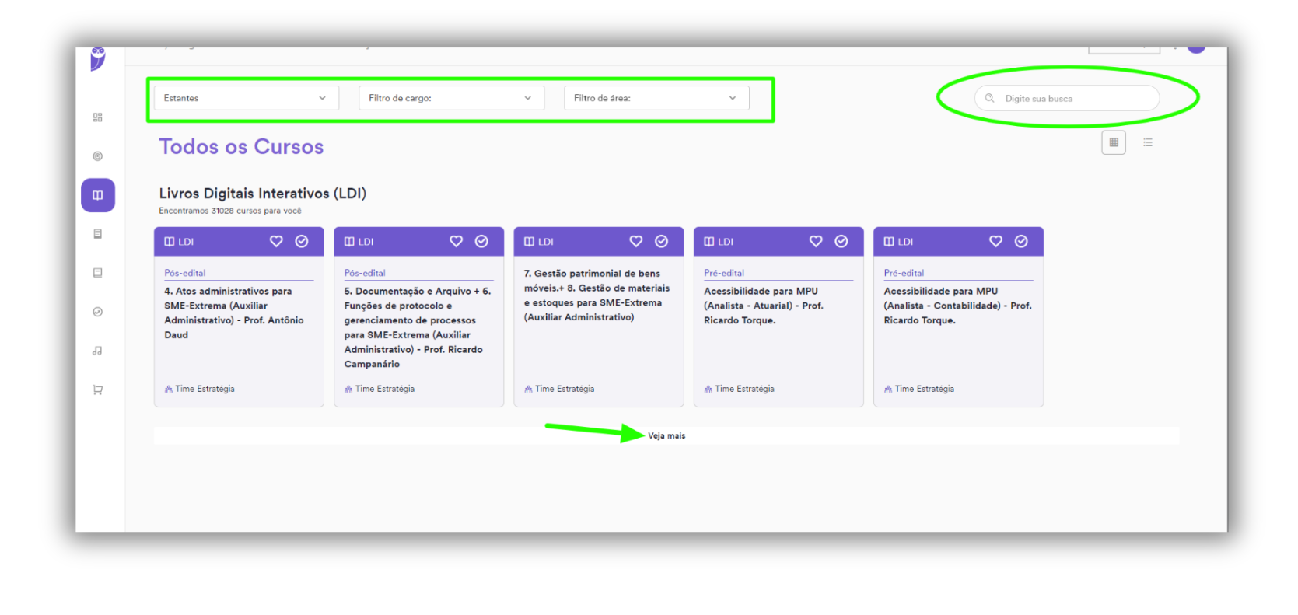Mark Atos administrativos course as completed
The image size is (1298, 615).
point(302,242)
